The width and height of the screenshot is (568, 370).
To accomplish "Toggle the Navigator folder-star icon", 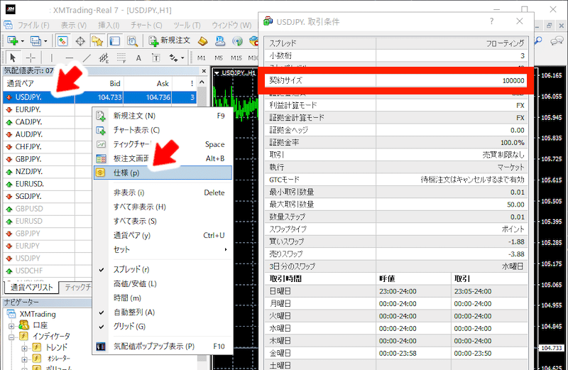I will coord(97,41).
